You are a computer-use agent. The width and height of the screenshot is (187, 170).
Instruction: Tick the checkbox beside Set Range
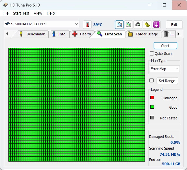click(151, 80)
